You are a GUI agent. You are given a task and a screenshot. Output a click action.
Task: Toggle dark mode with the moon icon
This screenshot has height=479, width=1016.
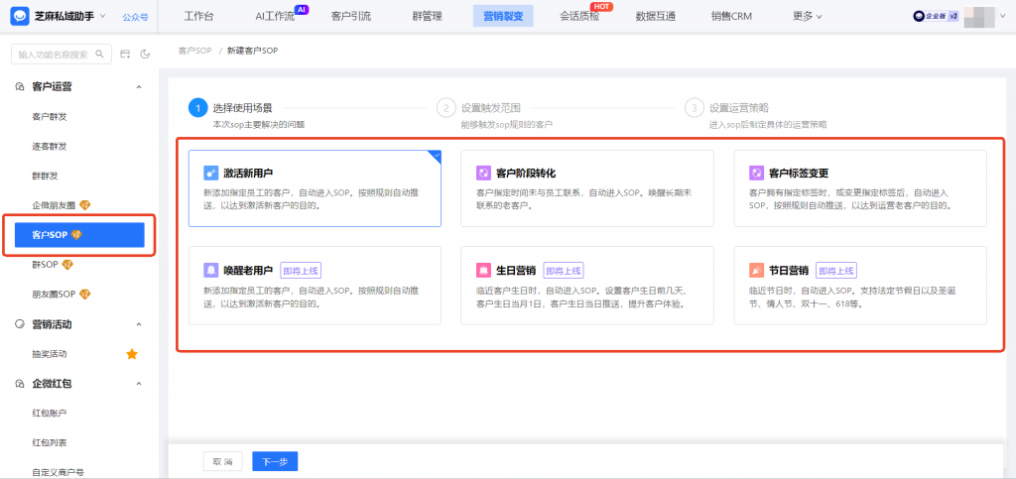[x=145, y=54]
